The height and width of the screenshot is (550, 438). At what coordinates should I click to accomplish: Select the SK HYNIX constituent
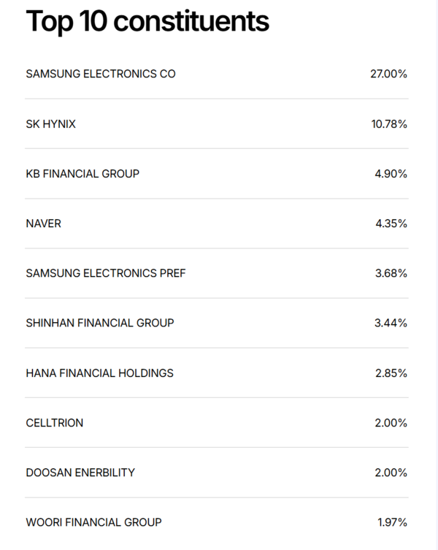(x=50, y=124)
